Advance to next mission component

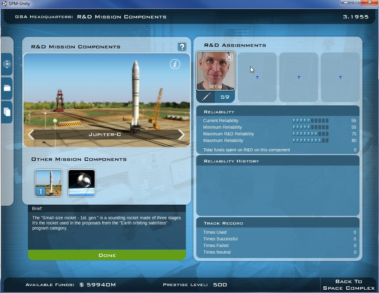tap(181, 135)
